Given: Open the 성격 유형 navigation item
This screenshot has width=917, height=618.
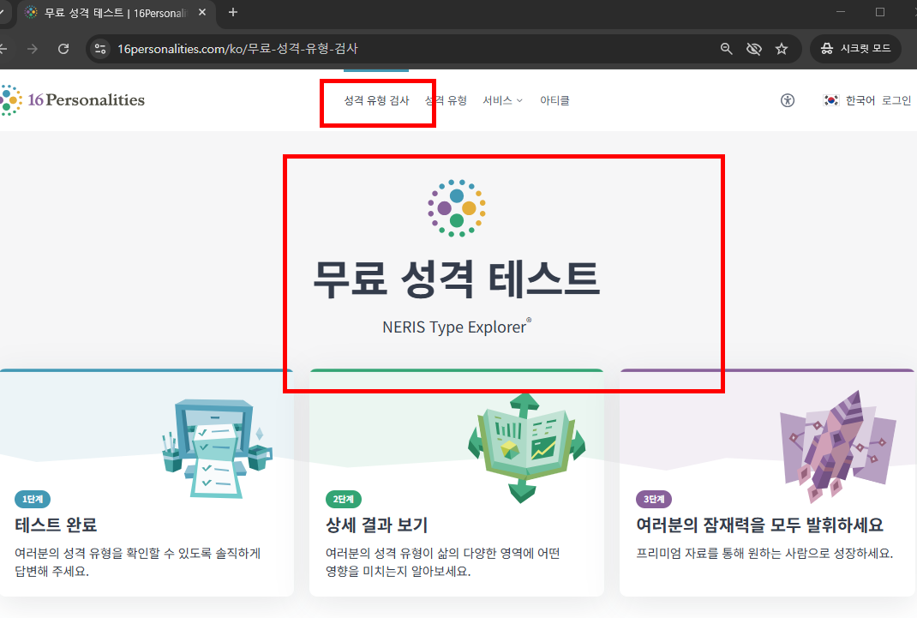Looking at the screenshot, I should click(x=447, y=99).
